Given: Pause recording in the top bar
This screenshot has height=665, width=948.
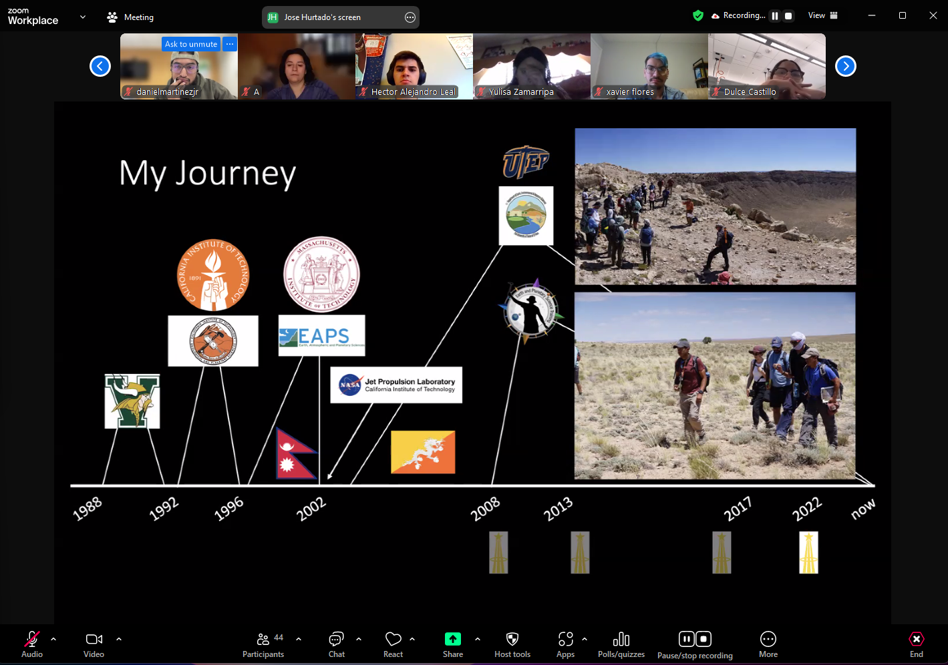Looking at the screenshot, I should [x=775, y=16].
